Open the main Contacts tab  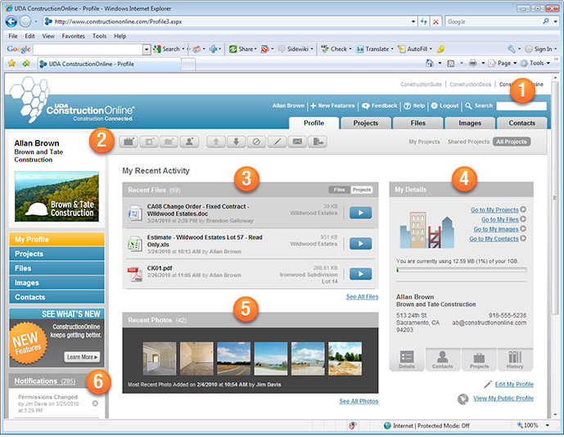522,123
